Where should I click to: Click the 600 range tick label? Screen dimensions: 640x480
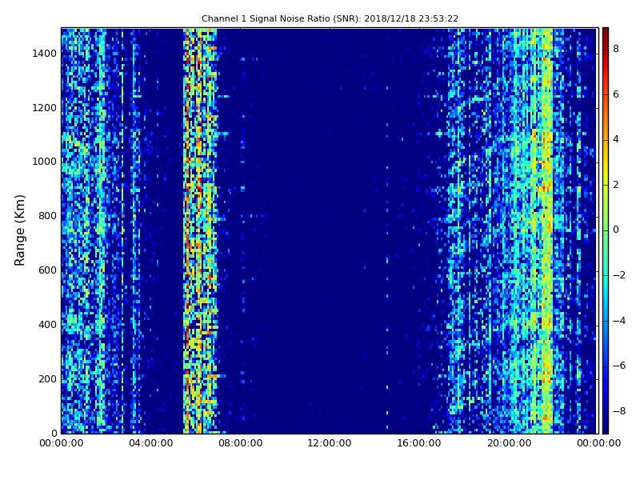pos(47,270)
